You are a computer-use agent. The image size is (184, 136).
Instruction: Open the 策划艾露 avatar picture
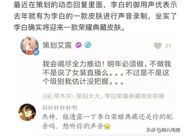[30, 46]
